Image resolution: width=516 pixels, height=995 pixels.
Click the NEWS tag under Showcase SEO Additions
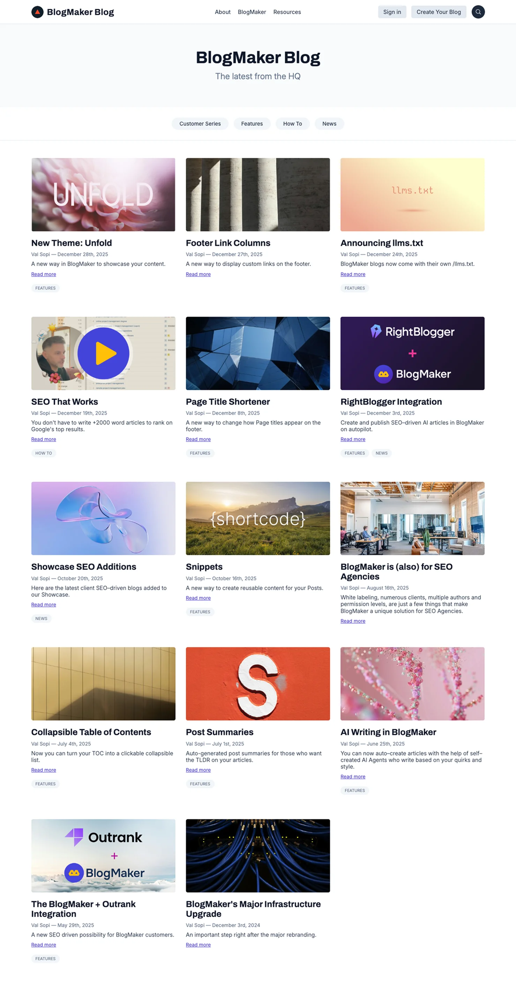click(41, 619)
